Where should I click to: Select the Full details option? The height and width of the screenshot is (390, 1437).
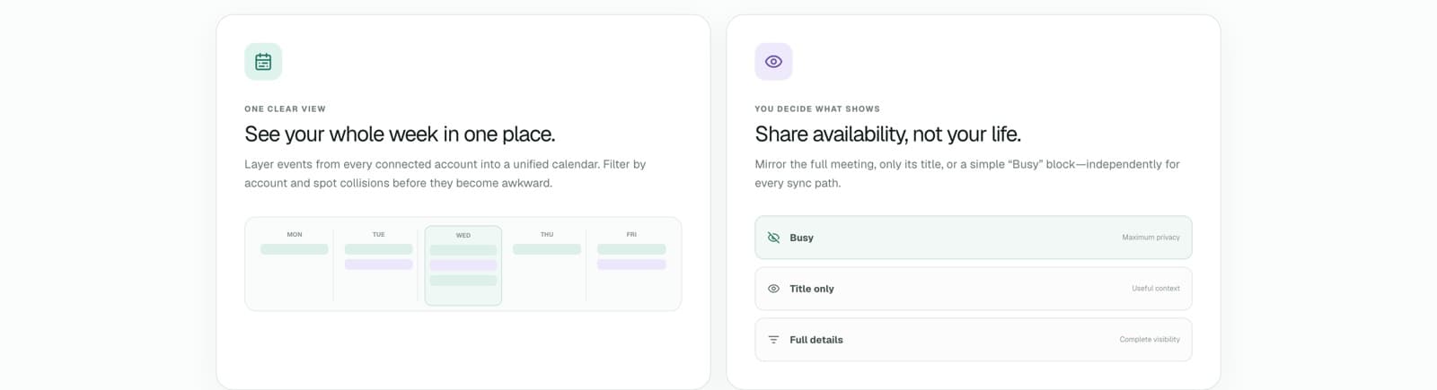click(974, 340)
